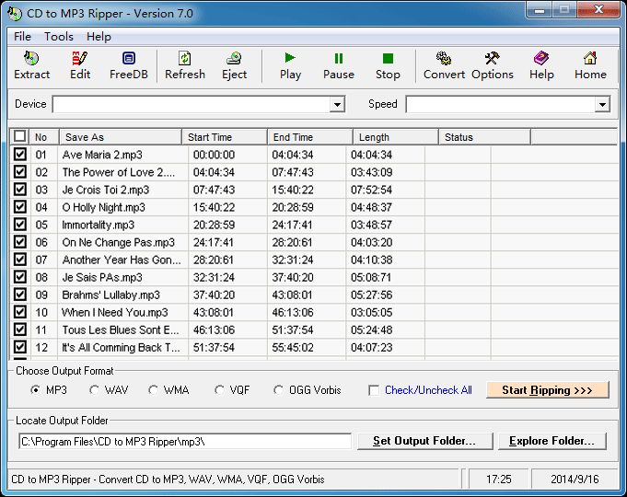The width and height of the screenshot is (627, 497).
Task: Open the Tools menu
Action: click(59, 37)
